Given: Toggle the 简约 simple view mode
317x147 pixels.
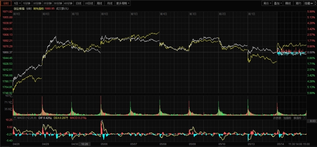Looking at the screenshot, I should (x=298, y=3).
